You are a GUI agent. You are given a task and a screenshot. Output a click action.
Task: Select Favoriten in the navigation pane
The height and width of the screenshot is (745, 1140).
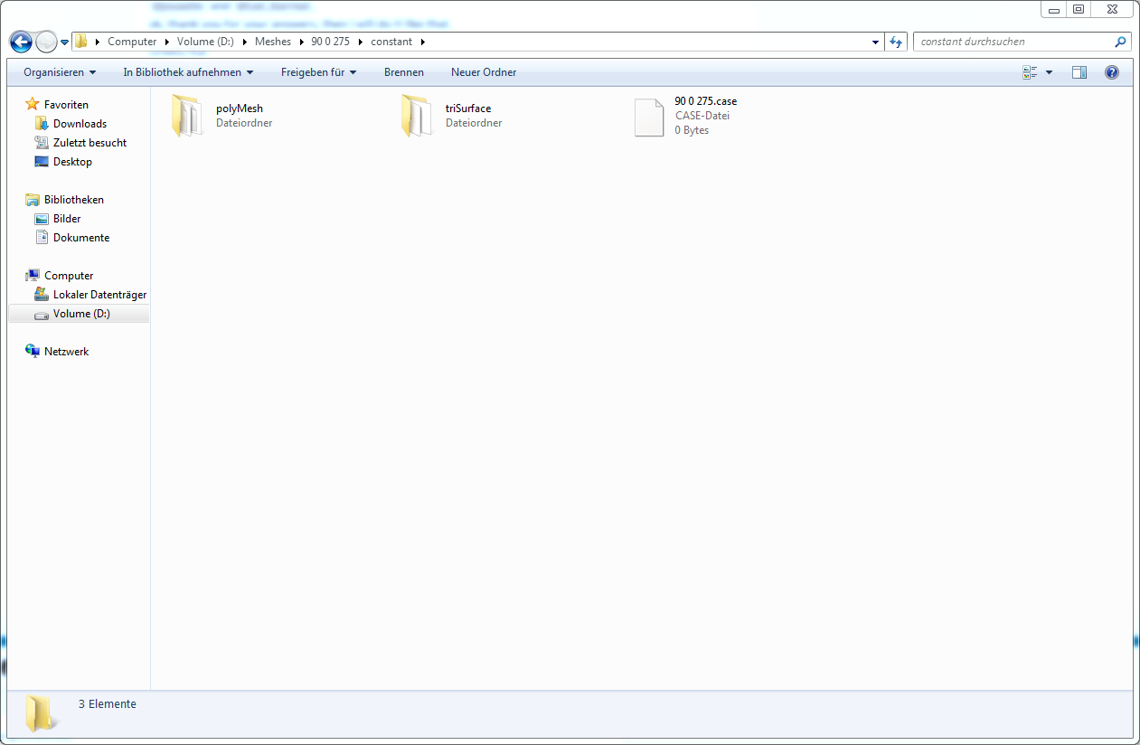point(66,105)
